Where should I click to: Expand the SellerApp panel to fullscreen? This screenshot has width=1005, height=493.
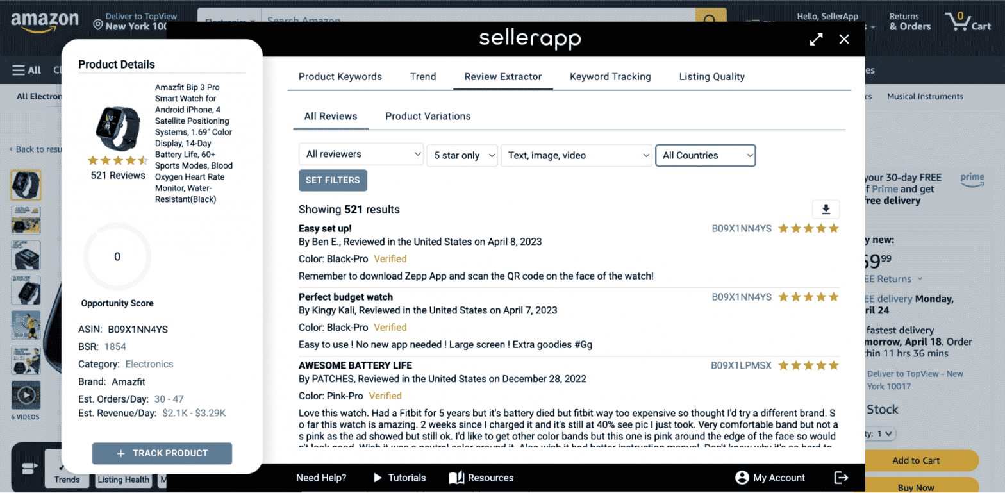(x=816, y=39)
